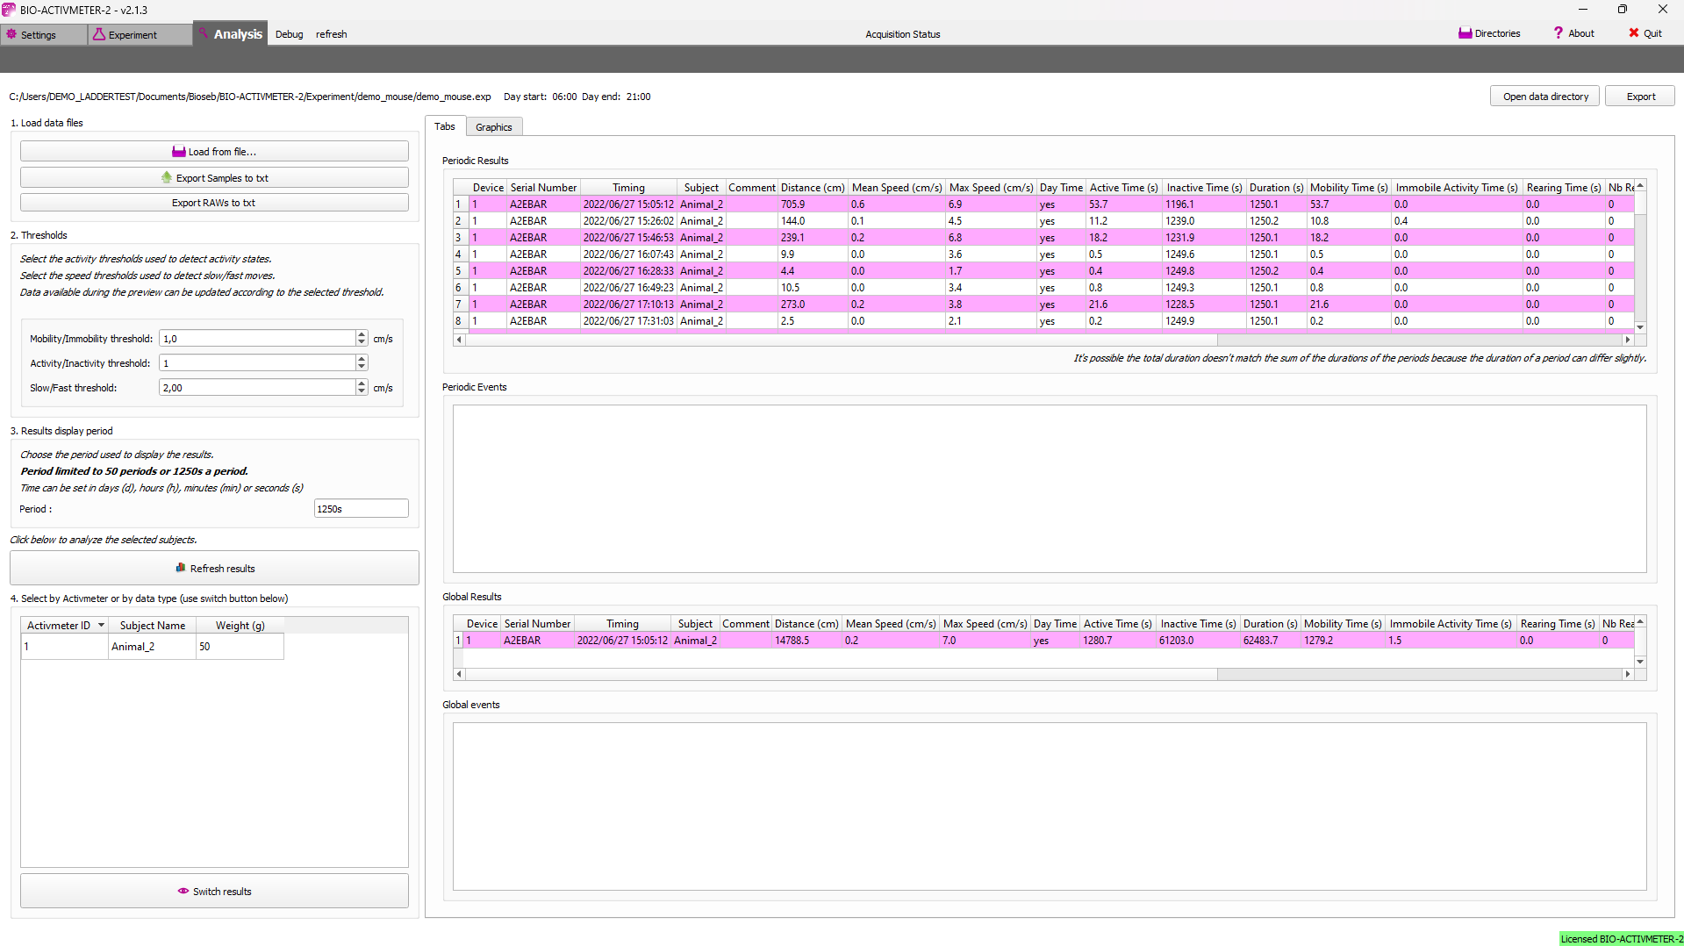This screenshot has height=946, width=1684.
Task: Click the Export Samples to txt icon
Action: coord(167,178)
